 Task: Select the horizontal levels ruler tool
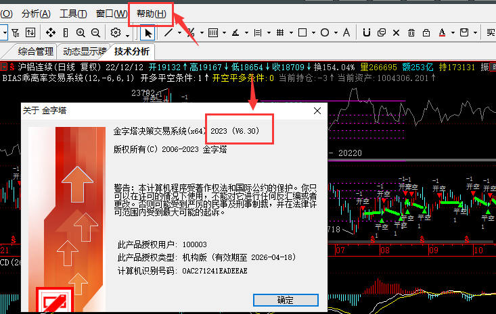click(x=258, y=32)
